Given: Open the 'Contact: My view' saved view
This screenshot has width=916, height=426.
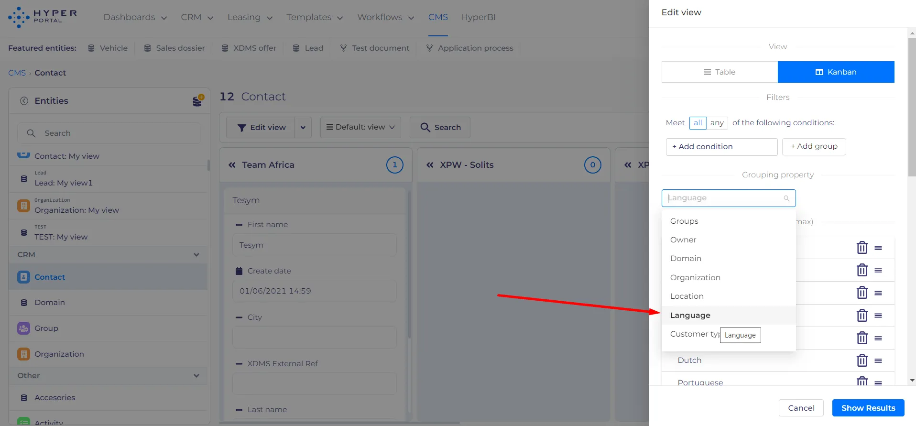Looking at the screenshot, I should click(108, 156).
